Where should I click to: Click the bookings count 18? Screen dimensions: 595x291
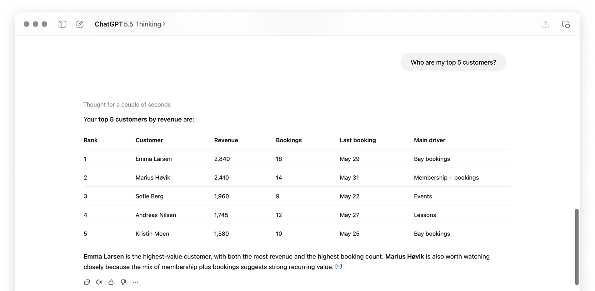(x=279, y=159)
